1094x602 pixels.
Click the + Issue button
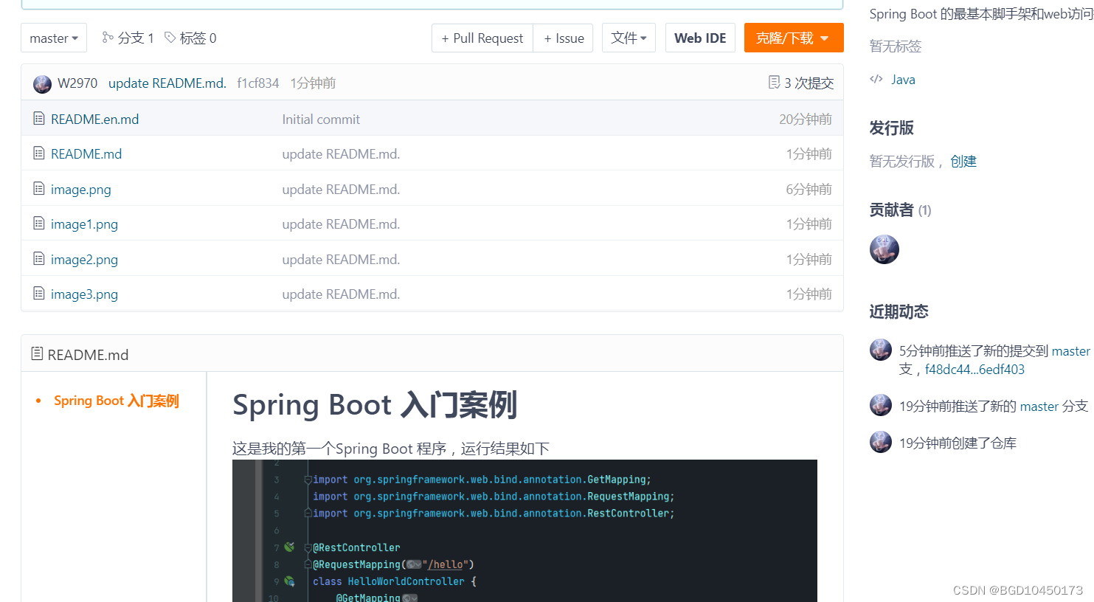[x=564, y=38]
